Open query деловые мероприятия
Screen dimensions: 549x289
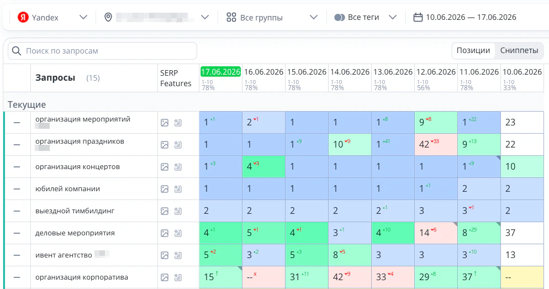point(75,233)
